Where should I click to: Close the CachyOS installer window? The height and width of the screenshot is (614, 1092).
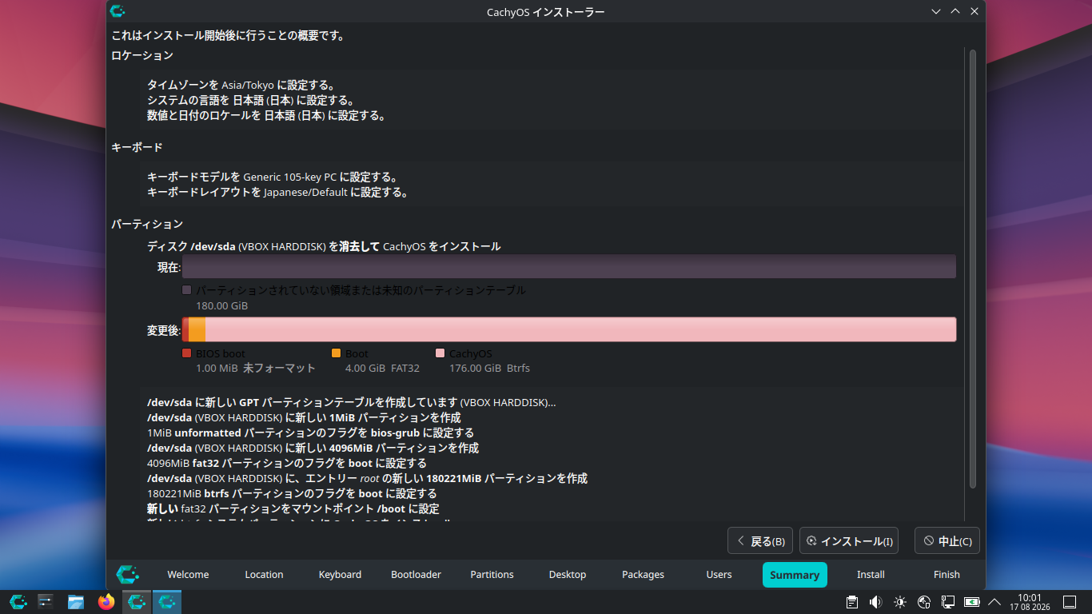pyautogui.click(x=974, y=11)
